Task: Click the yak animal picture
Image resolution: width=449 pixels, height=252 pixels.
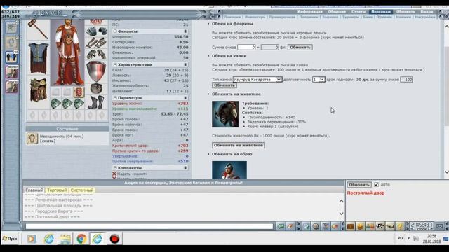Action: point(225,114)
